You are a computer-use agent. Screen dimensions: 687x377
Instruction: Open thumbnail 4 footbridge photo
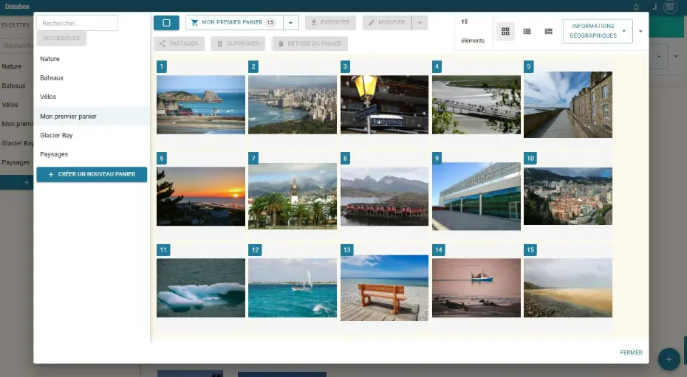pos(476,105)
